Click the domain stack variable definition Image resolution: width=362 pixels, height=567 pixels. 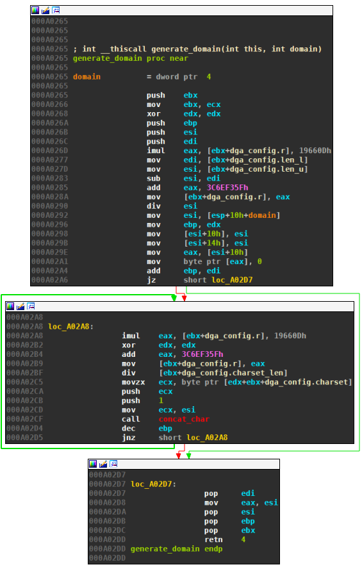pyautogui.click(x=86, y=77)
